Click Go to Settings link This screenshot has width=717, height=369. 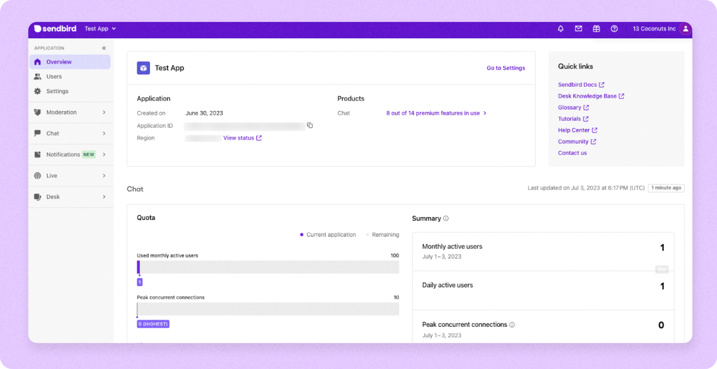coord(506,68)
